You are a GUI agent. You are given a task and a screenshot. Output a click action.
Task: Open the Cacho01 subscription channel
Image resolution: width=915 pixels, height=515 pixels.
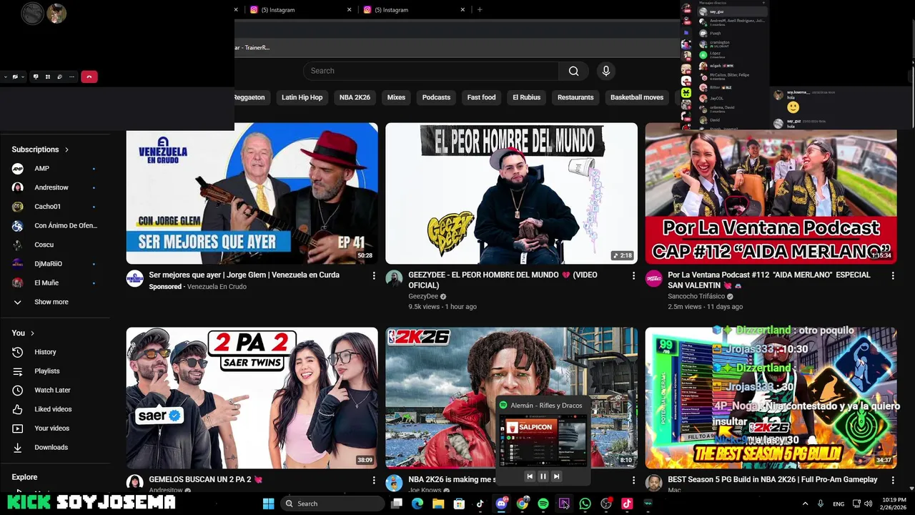(x=47, y=207)
